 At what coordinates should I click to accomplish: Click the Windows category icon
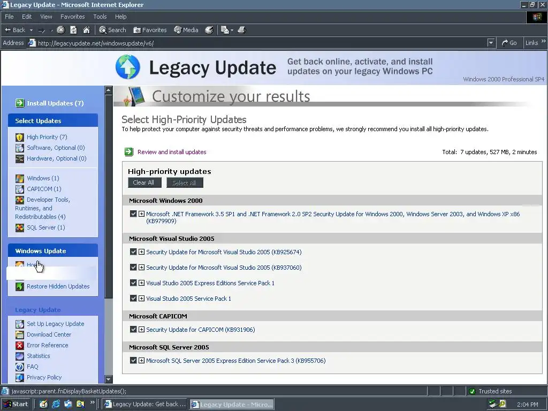pos(20,179)
